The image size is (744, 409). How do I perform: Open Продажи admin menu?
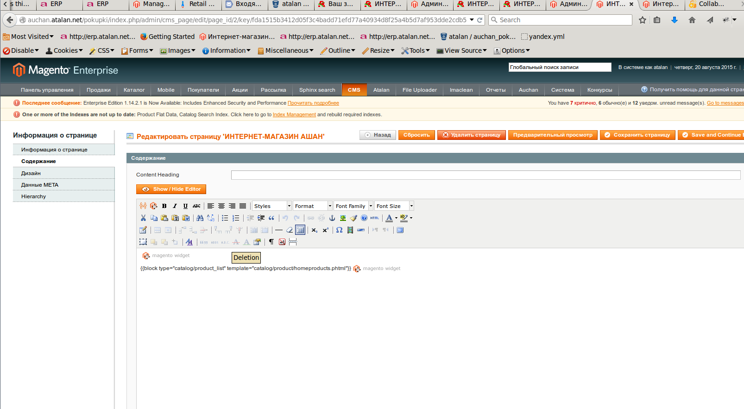98,90
